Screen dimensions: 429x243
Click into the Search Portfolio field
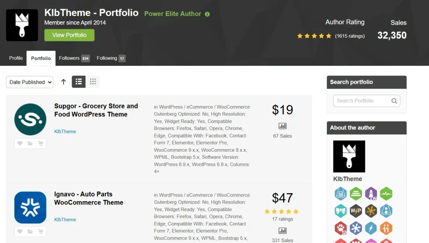tap(362, 101)
